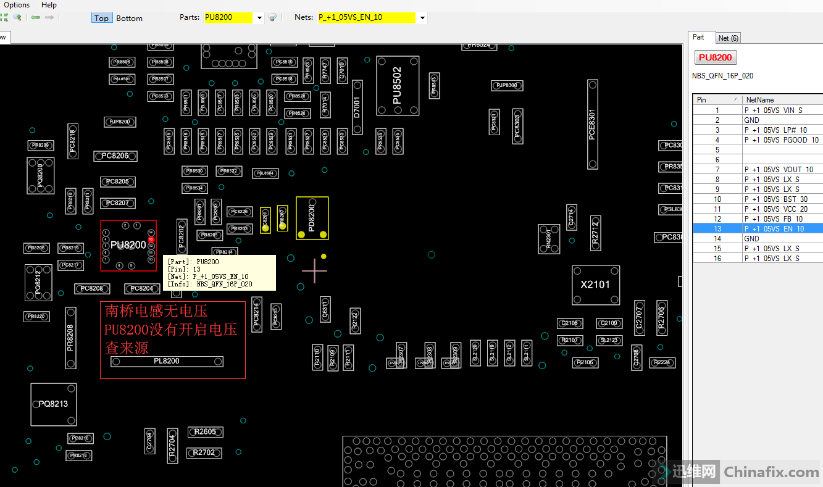823x487 pixels.
Task: Click the zoom-to-fit arrows icon
Action: (5, 17)
